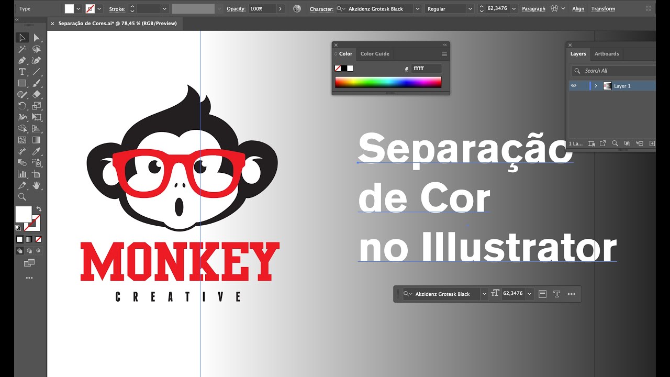Open the Align options link
Viewport: 670px width, 377px height.
[x=578, y=9]
